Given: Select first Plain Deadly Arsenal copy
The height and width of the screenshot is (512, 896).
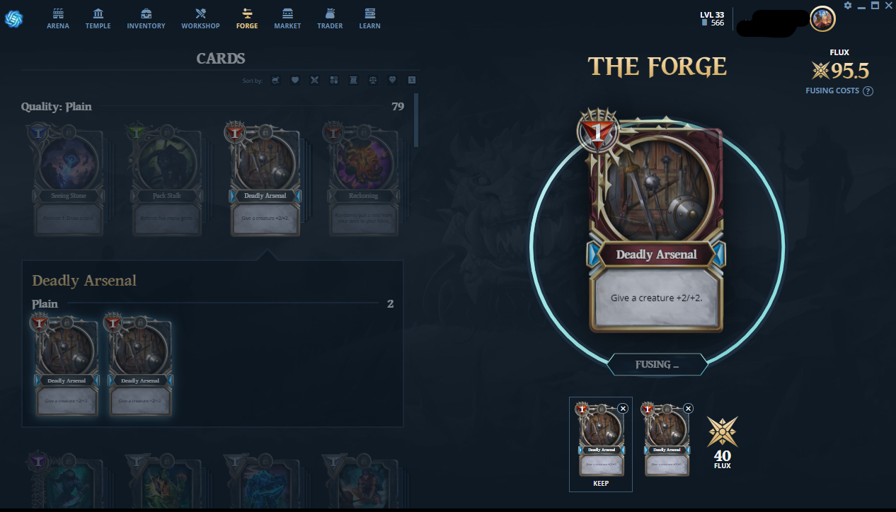Looking at the screenshot, I should (66, 366).
